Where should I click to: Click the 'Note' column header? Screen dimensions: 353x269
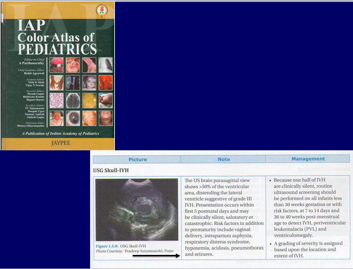pos(223,159)
